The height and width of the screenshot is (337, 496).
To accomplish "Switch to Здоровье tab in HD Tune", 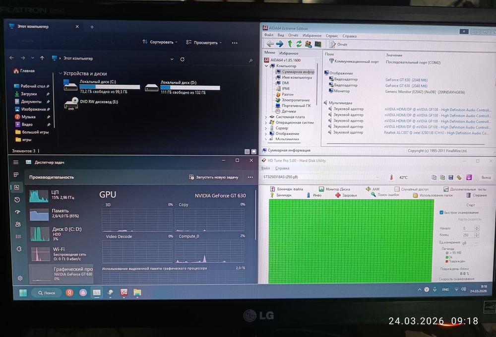I will pyautogui.click(x=346, y=195).
